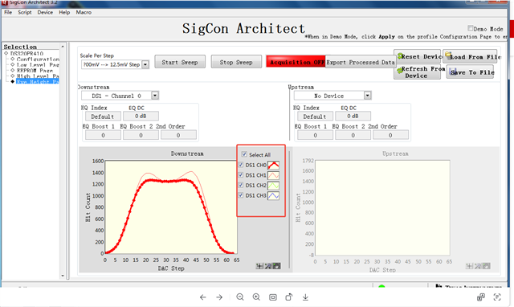Click the Load From File button

coord(470,56)
